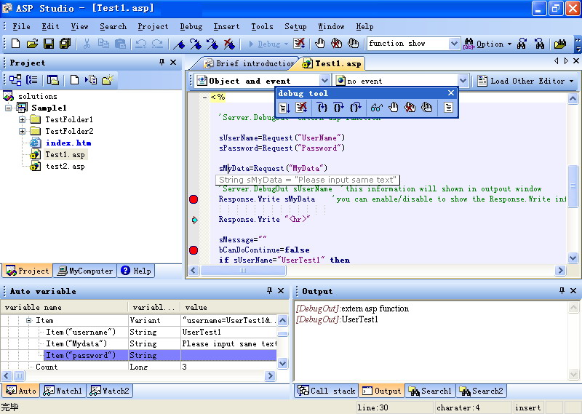Click the Open file folder icon
Screen dimensions: 582x414
coord(31,44)
